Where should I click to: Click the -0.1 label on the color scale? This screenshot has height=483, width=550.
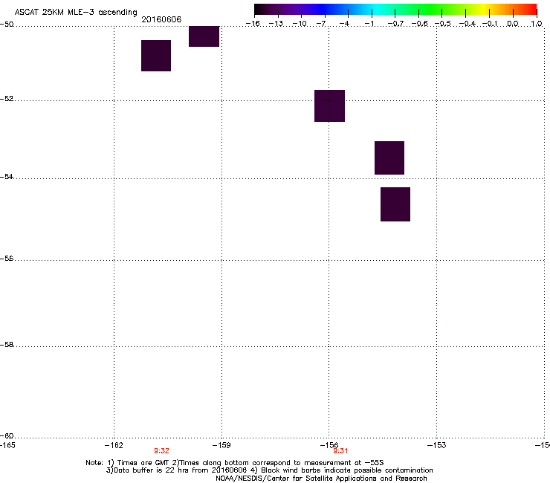[x=490, y=24]
